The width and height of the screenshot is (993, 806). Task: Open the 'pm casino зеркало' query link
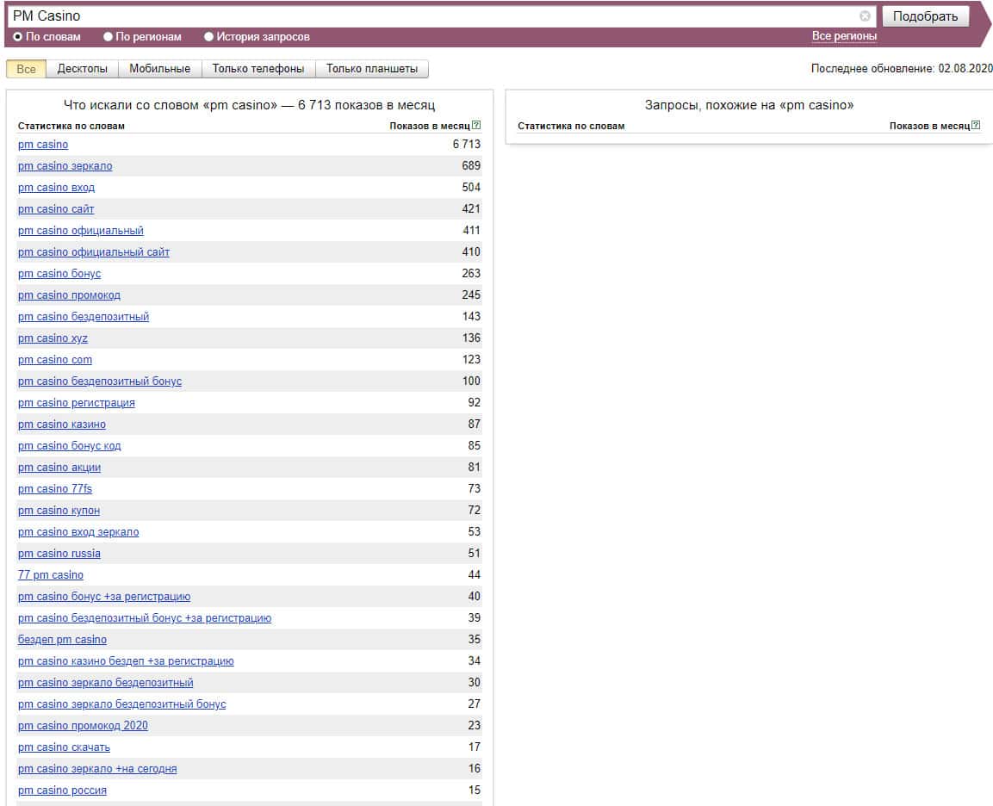[65, 166]
